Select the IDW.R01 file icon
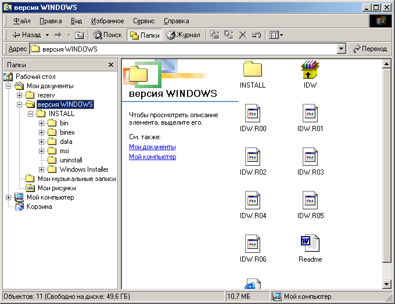Image resolution: width=395 pixels, height=304 pixels. [x=310, y=113]
